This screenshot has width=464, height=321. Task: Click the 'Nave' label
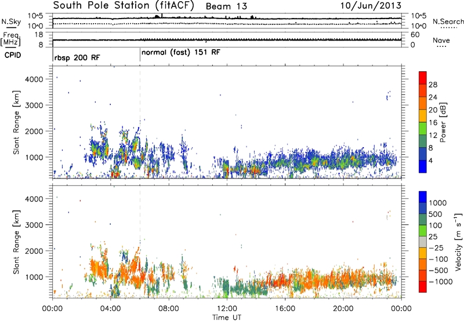[x=441, y=40]
